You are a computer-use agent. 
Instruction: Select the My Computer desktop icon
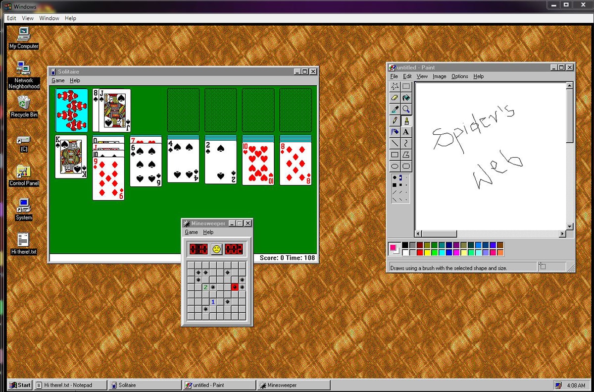(x=24, y=38)
